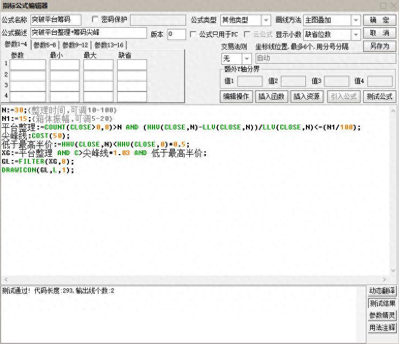Run 测试公式 to test the formula
Screen dimensions: 399x344
pyautogui.click(x=379, y=96)
